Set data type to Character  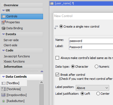[x=73, y=67]
